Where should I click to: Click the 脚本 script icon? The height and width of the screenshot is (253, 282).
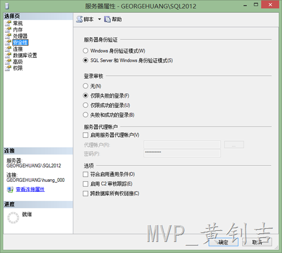[x=79, y=20]
